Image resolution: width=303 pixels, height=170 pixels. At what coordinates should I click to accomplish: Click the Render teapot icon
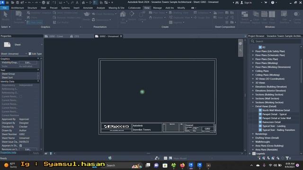pos(87,14)
